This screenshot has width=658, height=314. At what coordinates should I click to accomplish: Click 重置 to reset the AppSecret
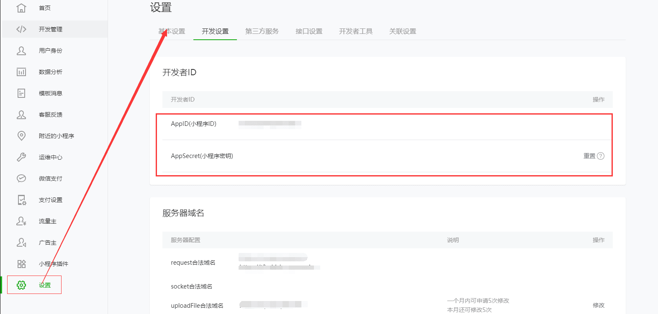pyautogui.click(x=589, y=156)
